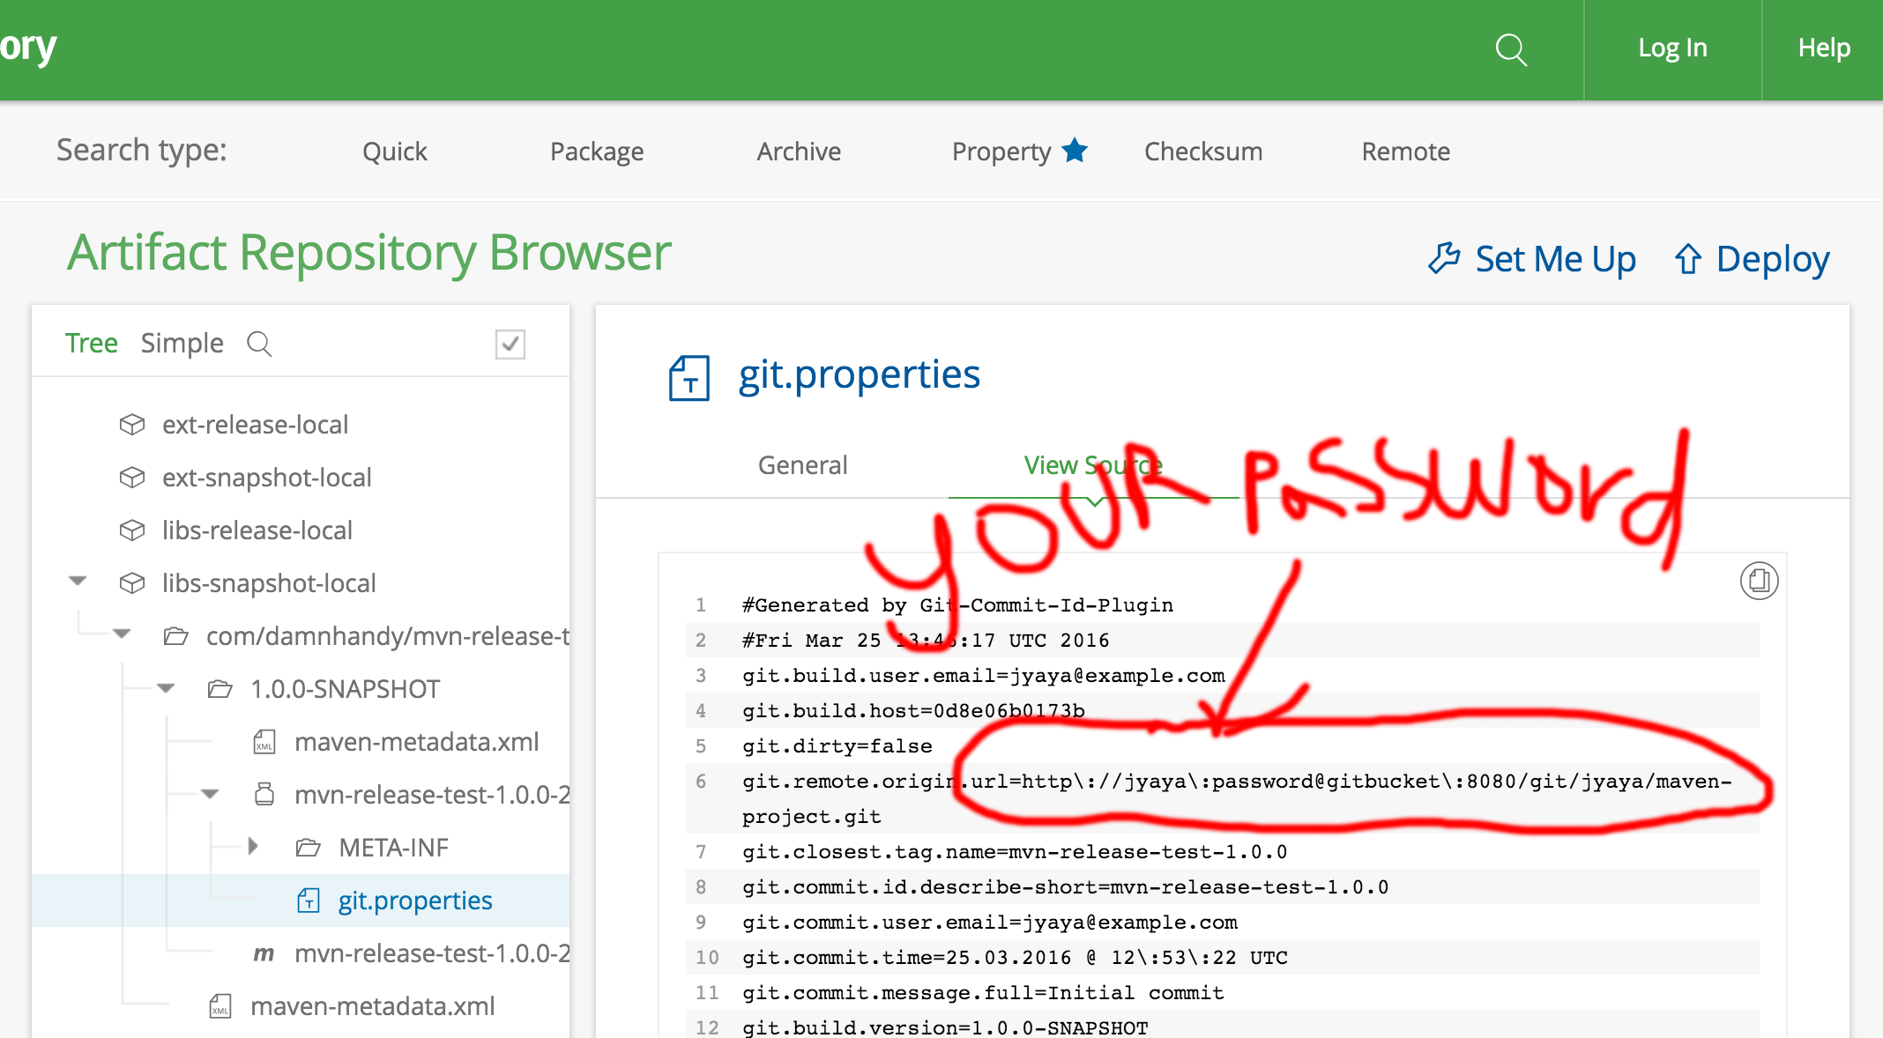
Task: Collapse the mvn-release-test jar node
Action: click(210, 793)
